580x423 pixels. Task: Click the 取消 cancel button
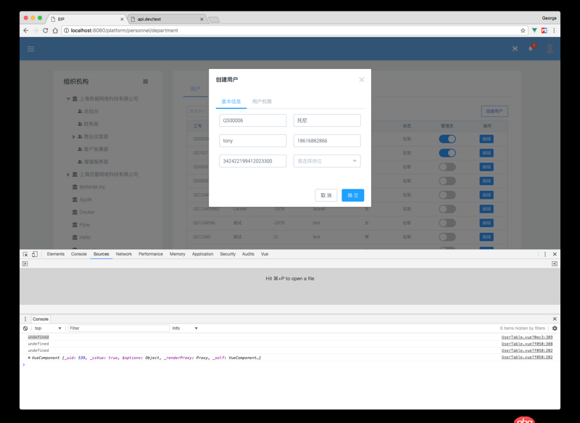(326, 195)
